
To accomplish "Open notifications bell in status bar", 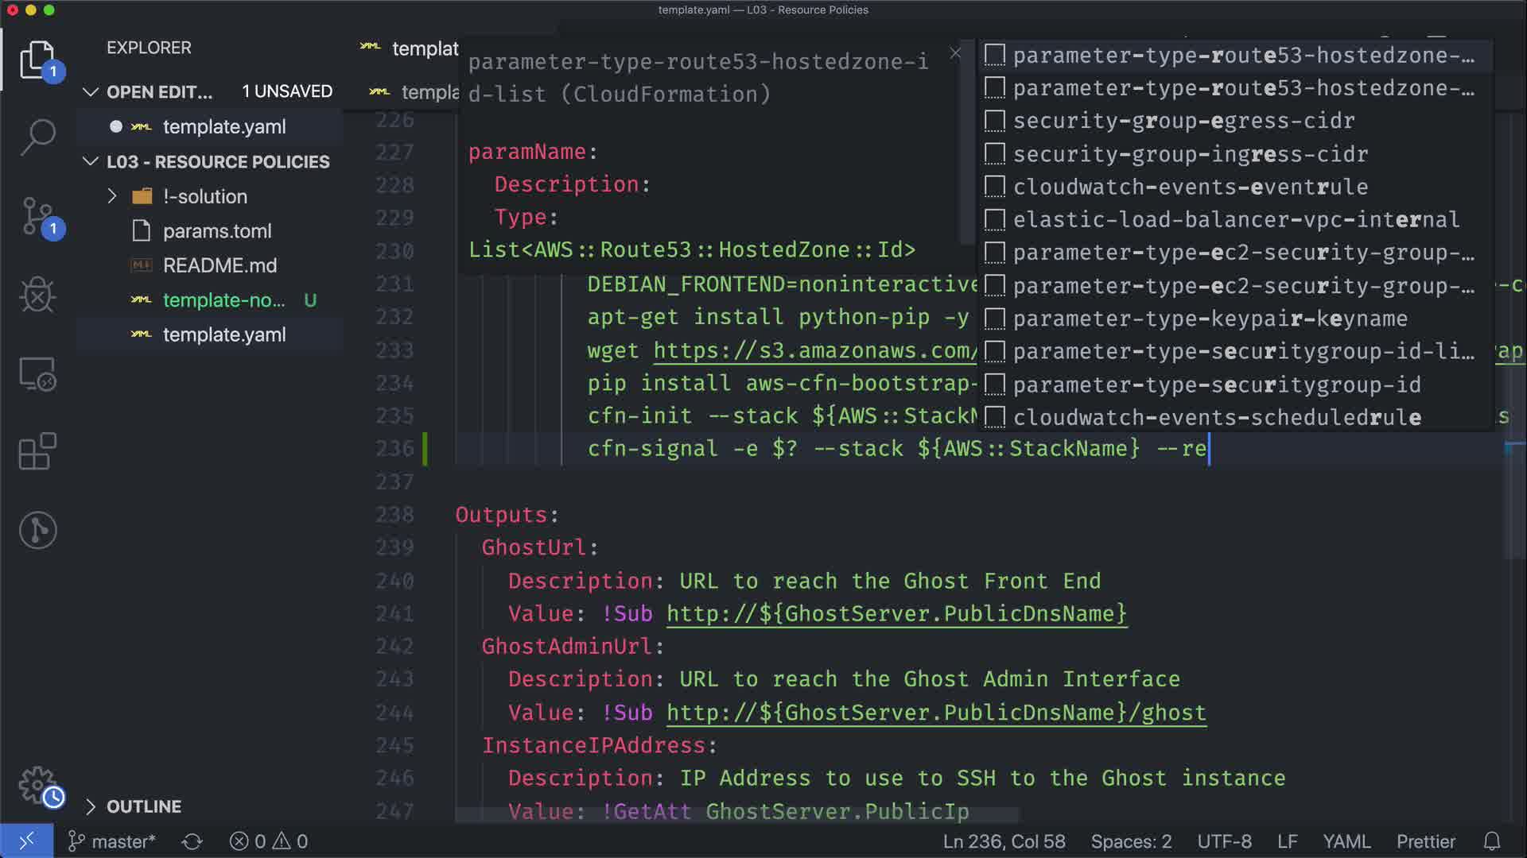I will coord(1492,841).
